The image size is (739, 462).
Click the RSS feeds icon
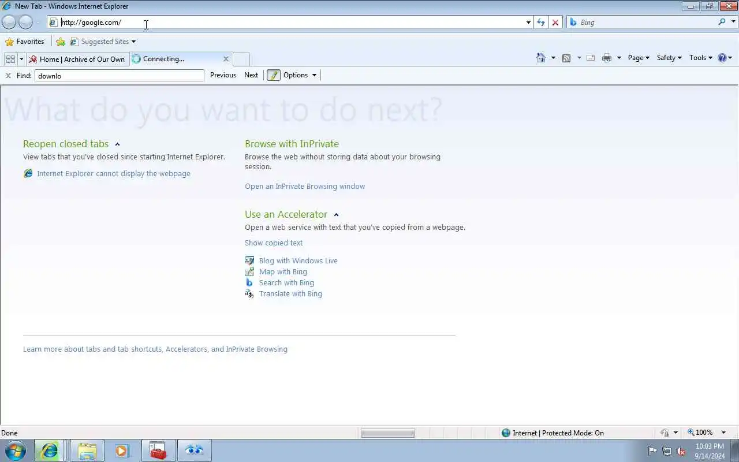pos(566,58)
